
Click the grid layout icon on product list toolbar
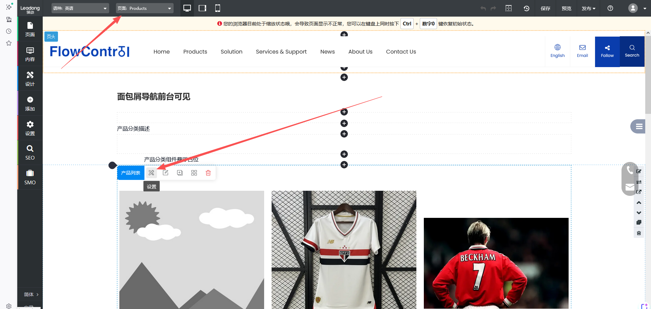click(x=194, y=173)
